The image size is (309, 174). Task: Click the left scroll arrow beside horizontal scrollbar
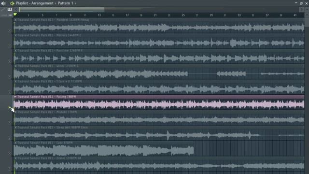click(x=16, y=9)
